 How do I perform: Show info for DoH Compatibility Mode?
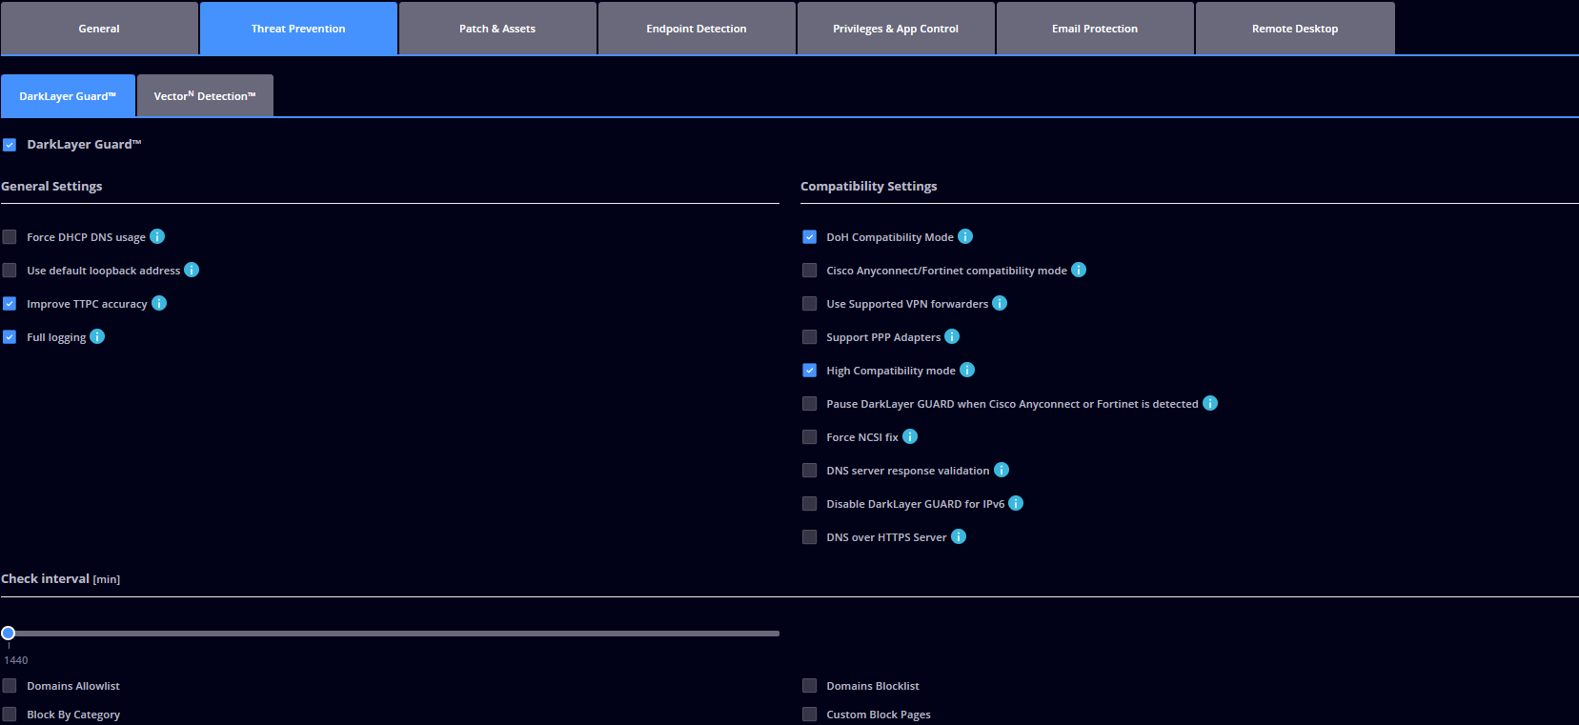[965, 236]
